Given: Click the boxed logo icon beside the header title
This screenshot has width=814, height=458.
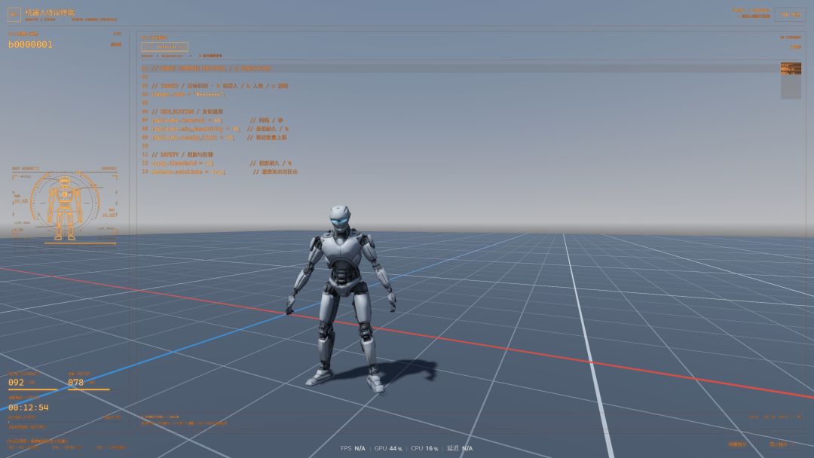Looking at the screenshot, I should coord(14,14).
